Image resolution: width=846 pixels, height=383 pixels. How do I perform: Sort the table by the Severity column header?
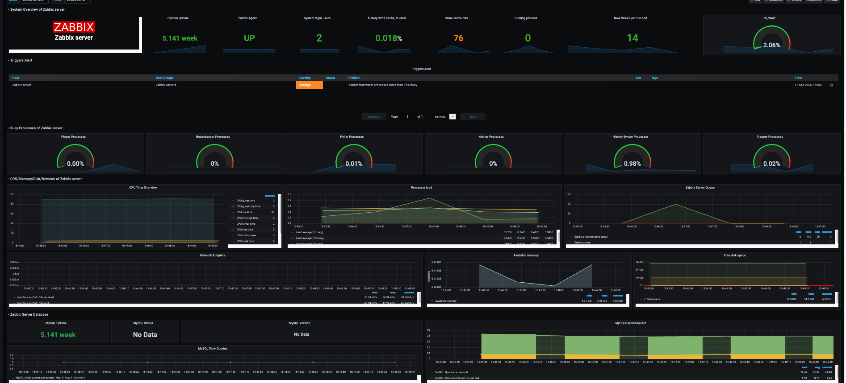(305, 78)
